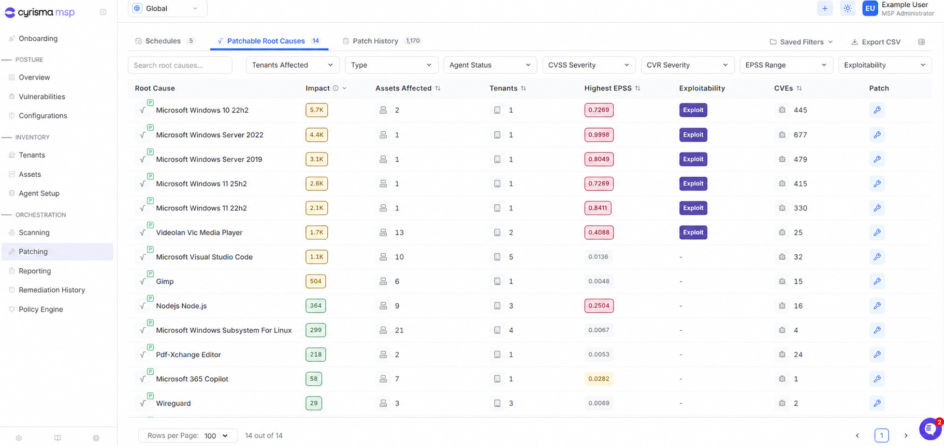The image size is (944, 446).
Task: Open the chat support bubble
Action: (x=930, y=429)
